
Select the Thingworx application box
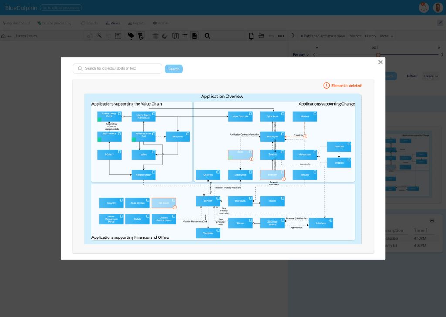click(x=178, y=137)
